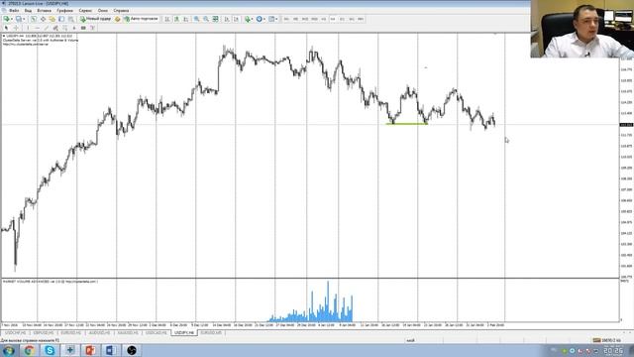The height and width of the screenshot is (357, 634).
Task: Pick the text label tool
Action: coord(83,28)
